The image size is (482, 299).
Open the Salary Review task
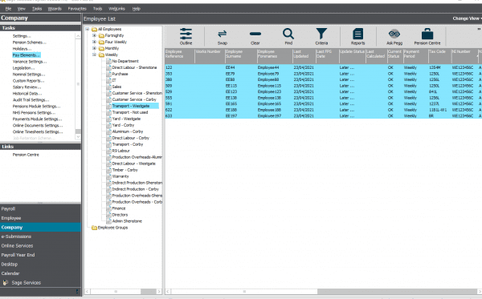click(27, 87)
